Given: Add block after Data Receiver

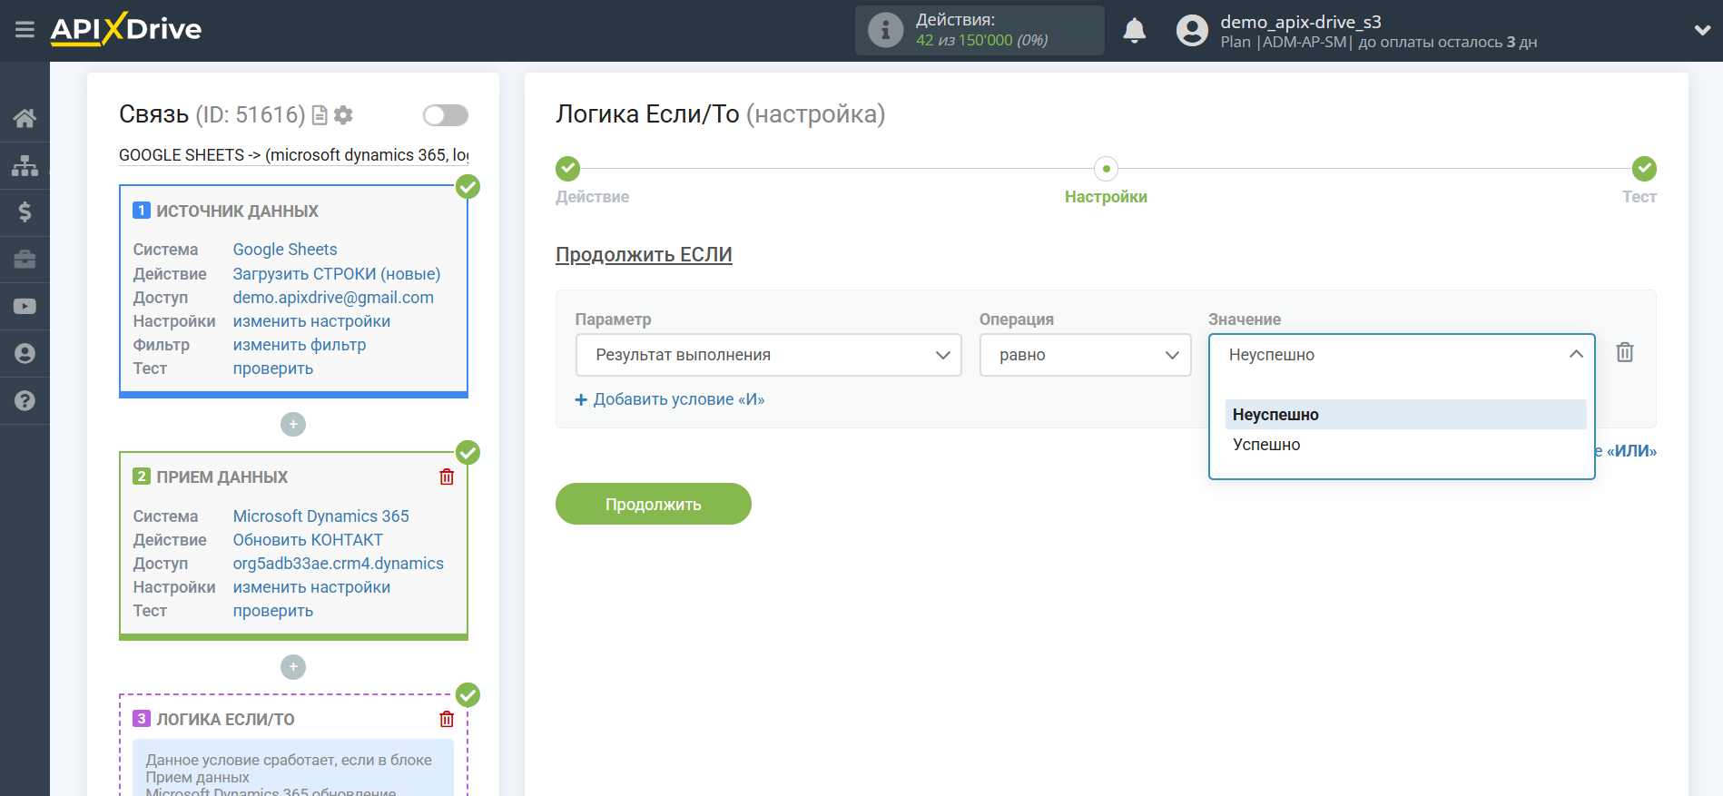Looking at the screenshot, I should pyautogui.click(x=293, y=667).
